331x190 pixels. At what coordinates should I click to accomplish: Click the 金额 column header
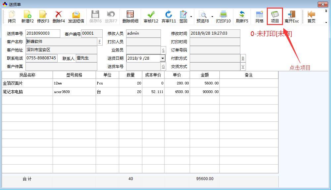pyautogui.click(x=205, y=75)
